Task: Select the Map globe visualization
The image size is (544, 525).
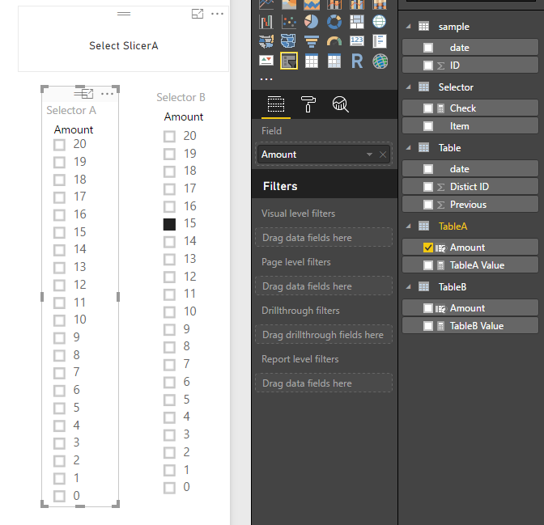Action: click(x=379, y=22)
